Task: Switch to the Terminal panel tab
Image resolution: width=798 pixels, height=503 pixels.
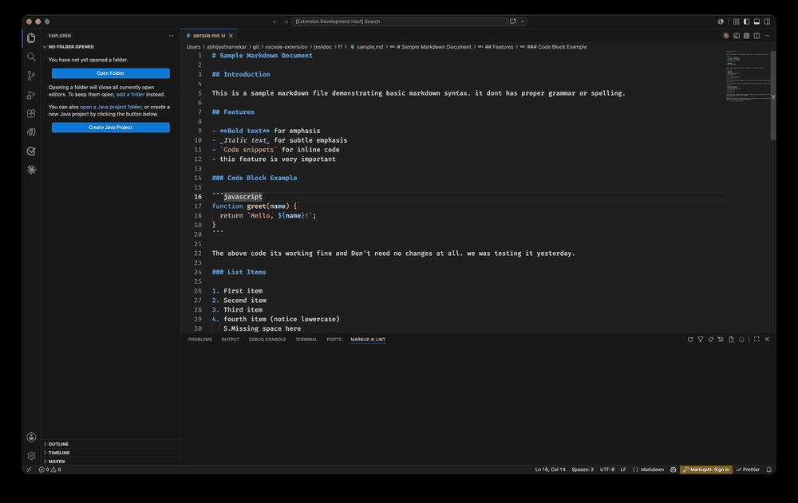Action: click(x=306, y=340)
